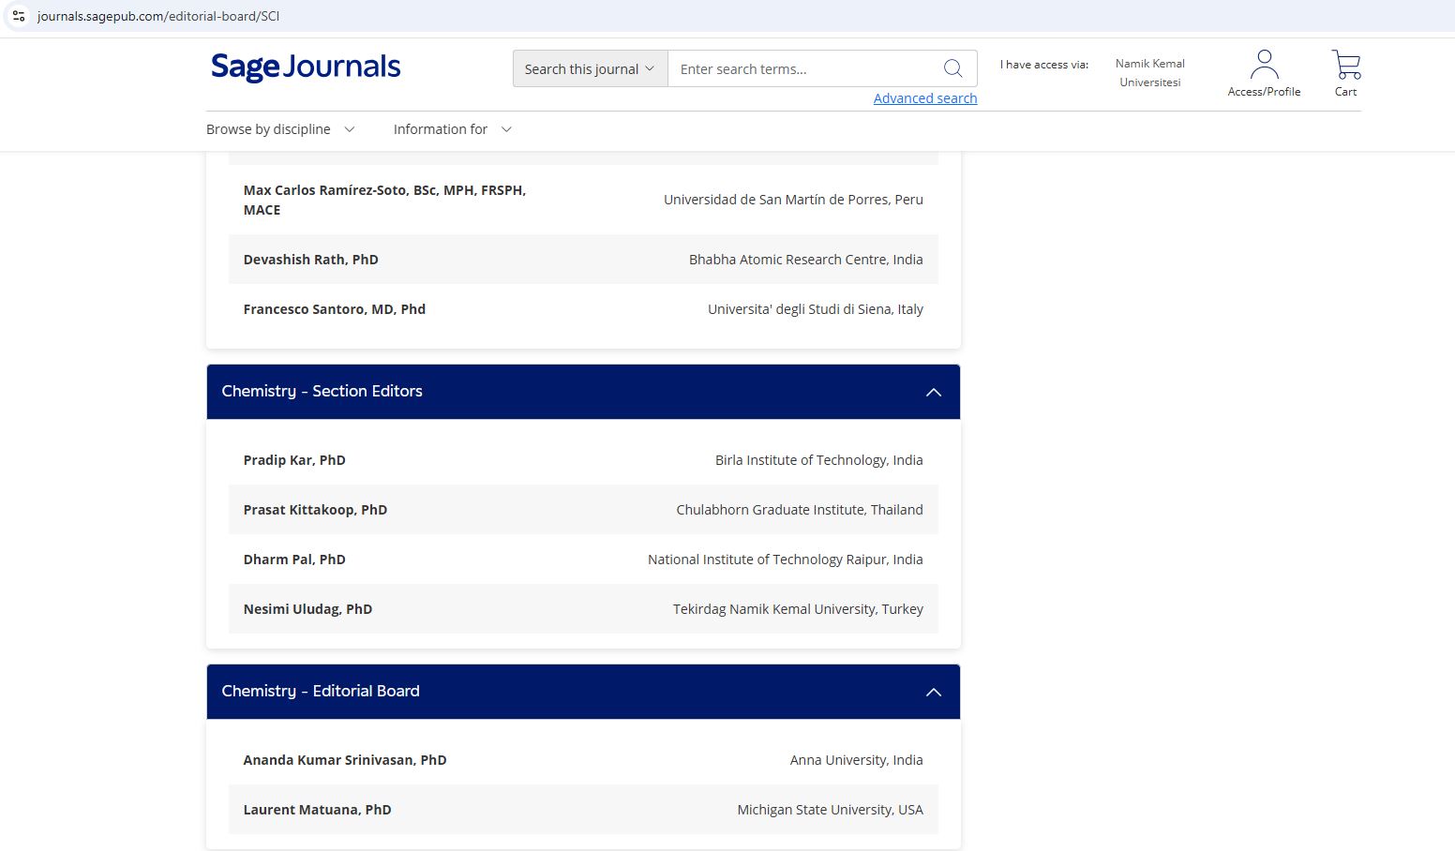Click Bhabha Atomic Research Centre, India

(805, 260)
